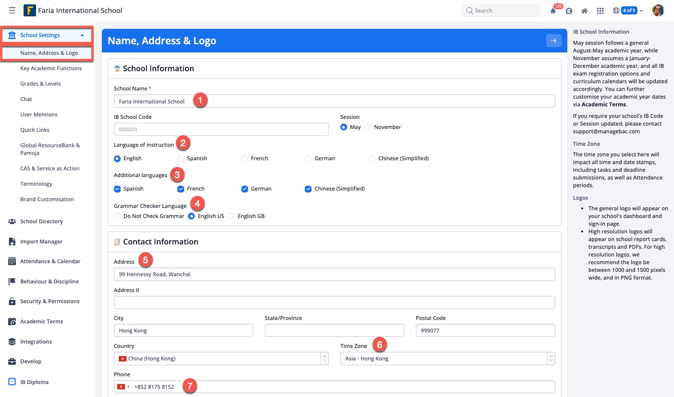The height and width of the screenshot is (397, 674).
Task: Open CAS & Service as Action settings
Action: point(50,168)
